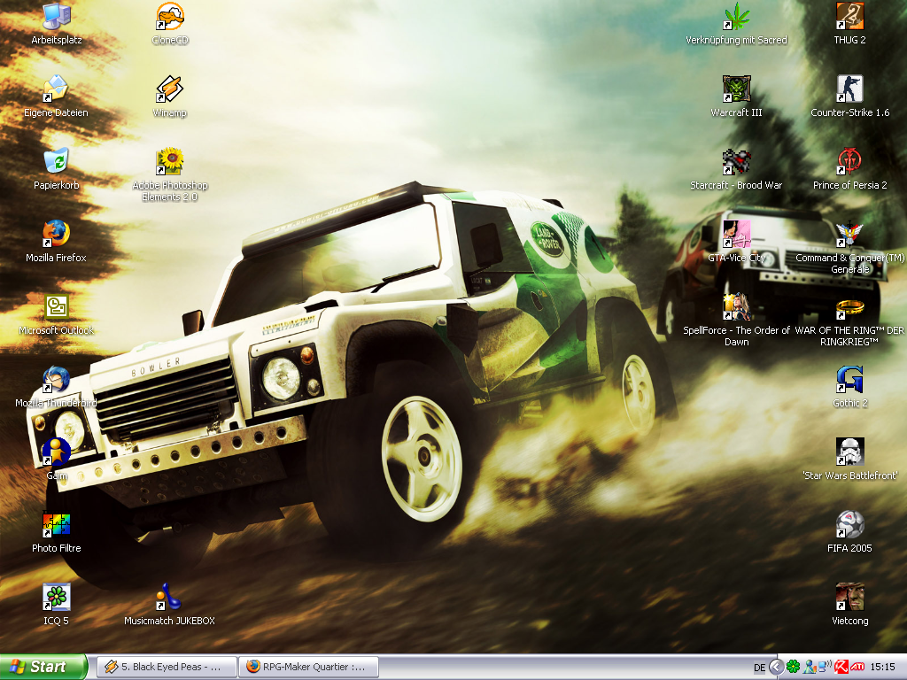Select the Microsoft Outlook desktop icon
Viewport: 907px width, 680px height.
tap(56, 307)
